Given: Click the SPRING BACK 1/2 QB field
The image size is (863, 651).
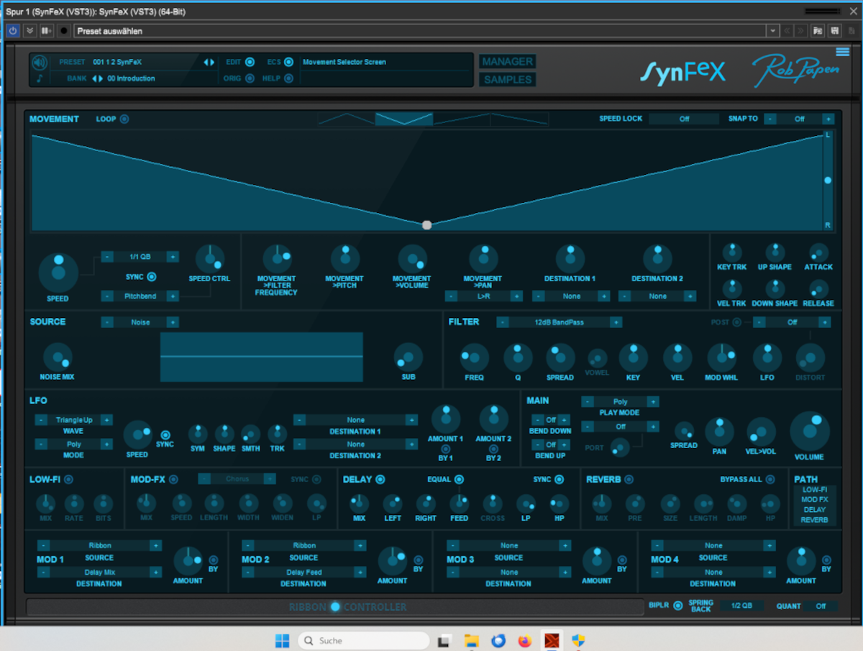Looking at the screenshot, I should (x=742, y=606).
